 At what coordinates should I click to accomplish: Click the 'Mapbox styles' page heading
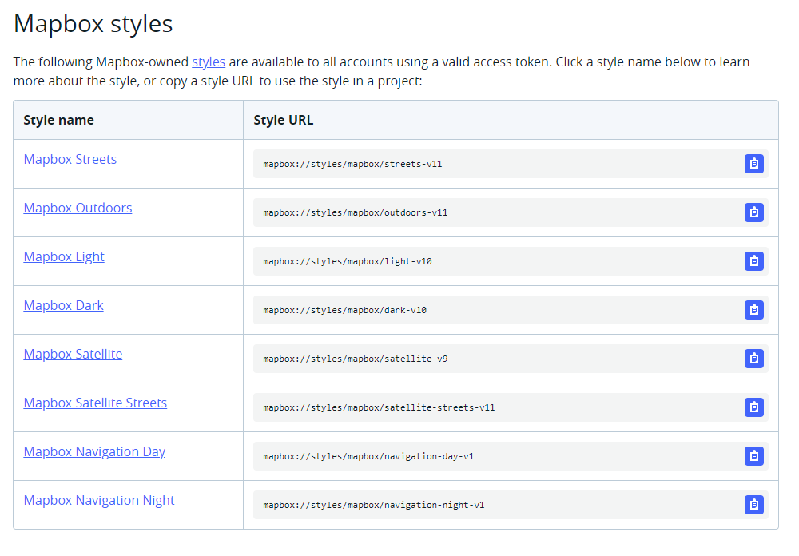pos(93,24)
